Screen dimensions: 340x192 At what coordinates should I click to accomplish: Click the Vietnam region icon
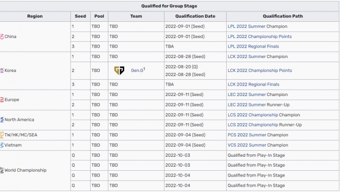click(x=2, y=145)
